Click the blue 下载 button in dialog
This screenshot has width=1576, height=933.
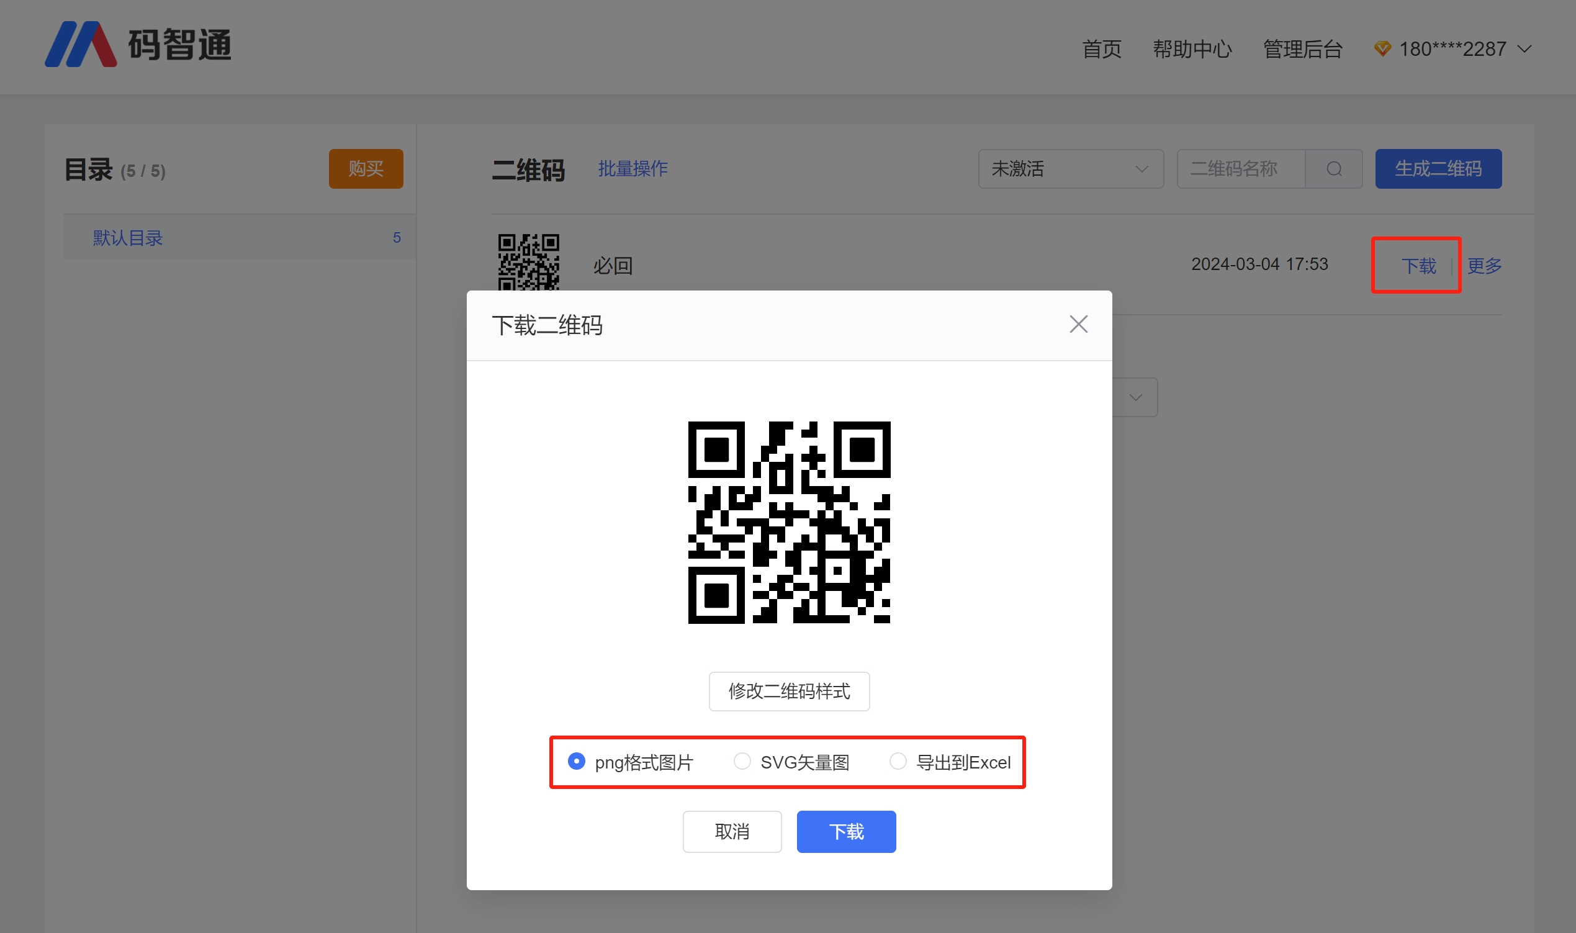[845, 831]
